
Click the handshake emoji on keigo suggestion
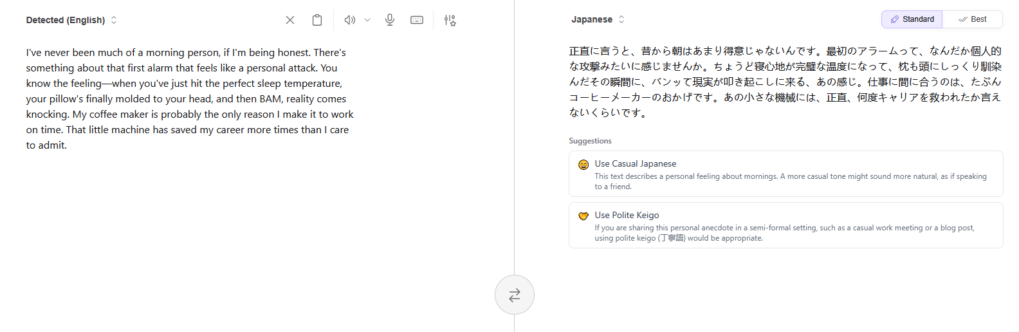tap(583, 216)
